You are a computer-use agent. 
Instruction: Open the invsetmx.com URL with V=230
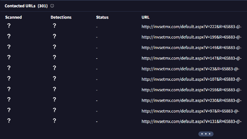pyautogui.click(x=191, y=101)
